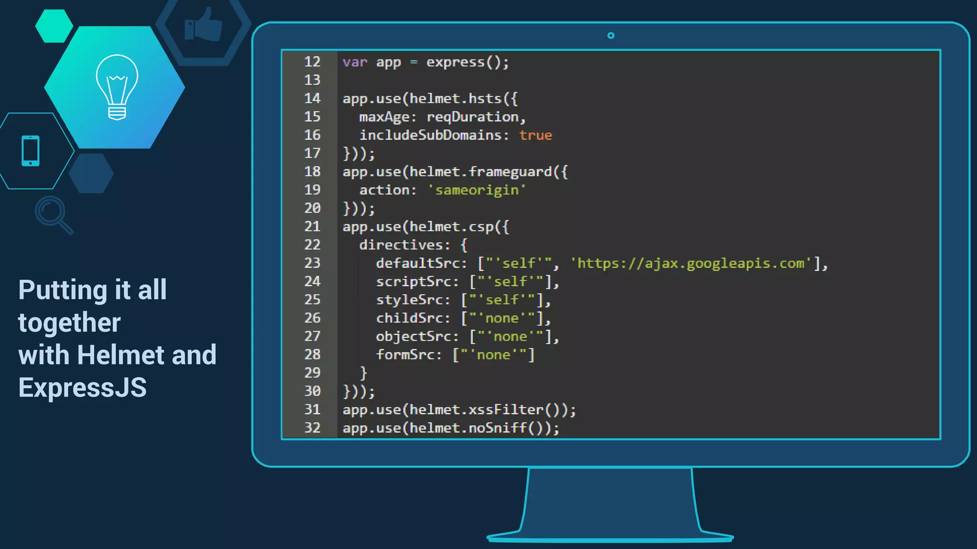Click the orange "true" value
This screenshot has width=977, height=549.
click(535, 135)
